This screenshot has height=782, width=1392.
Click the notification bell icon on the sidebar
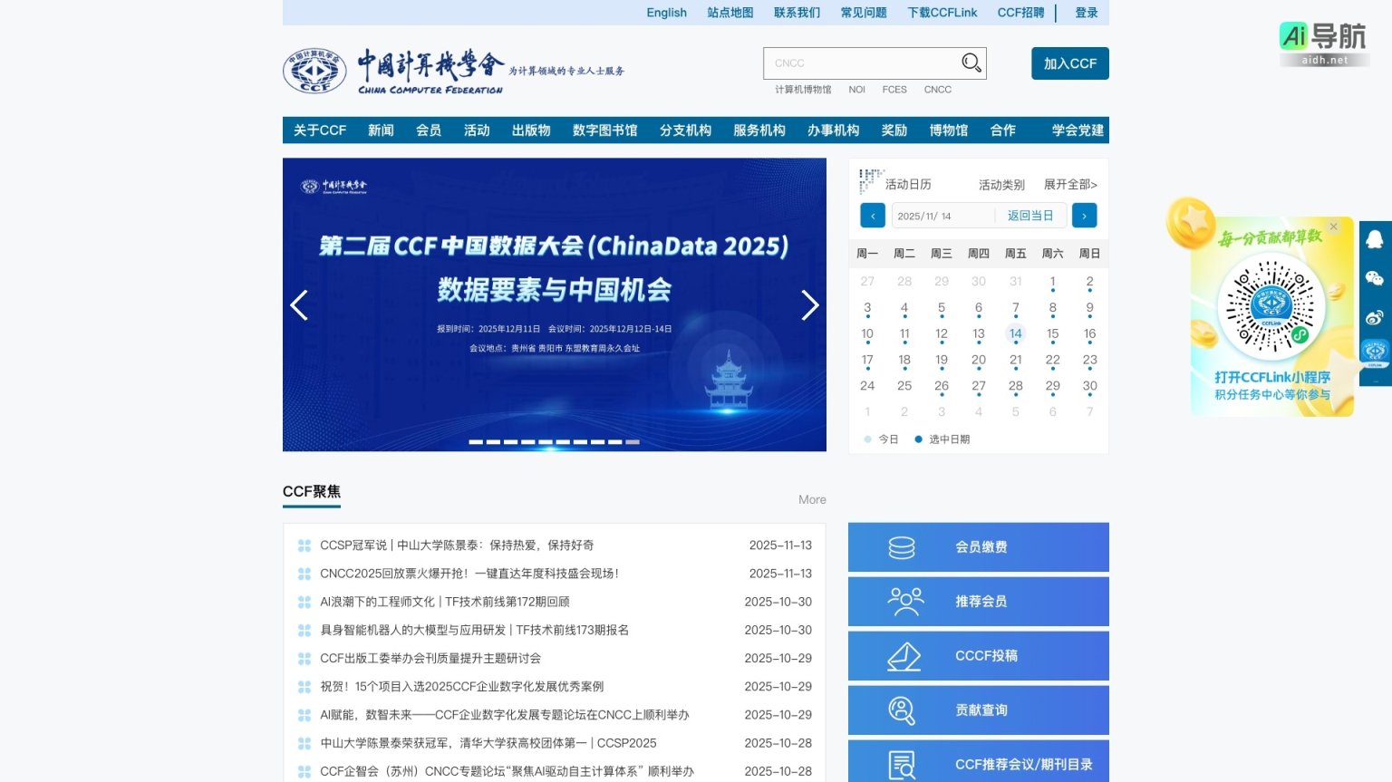click(1376, 239)
